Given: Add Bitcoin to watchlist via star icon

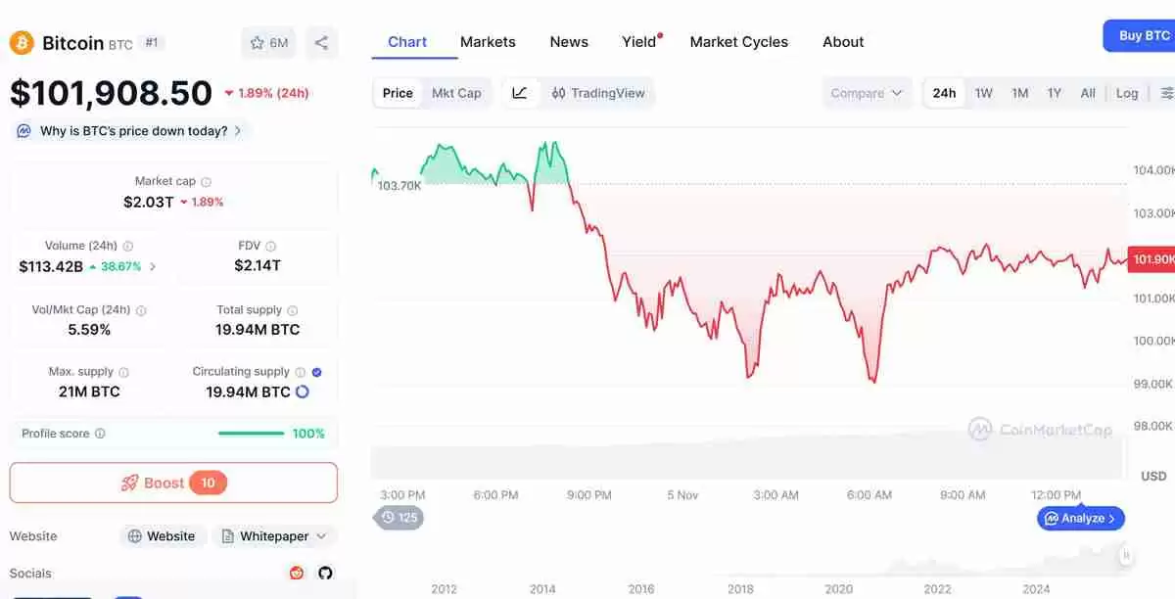Looking at the screenshot, I should (259, 42).
